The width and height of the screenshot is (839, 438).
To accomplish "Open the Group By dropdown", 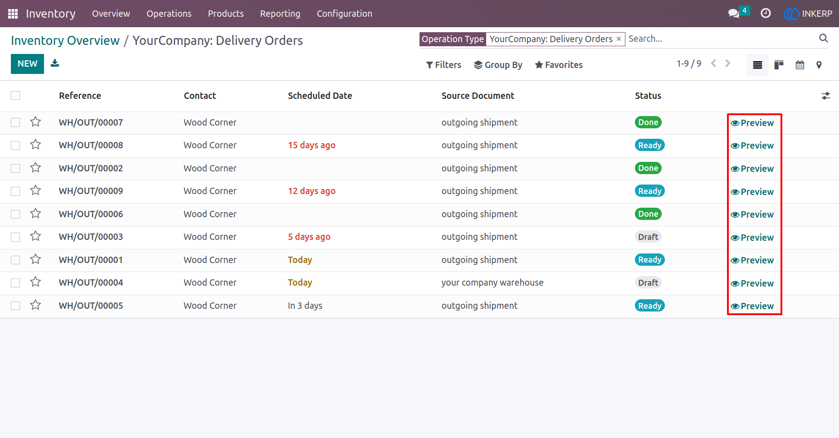I will click(498, 65).
